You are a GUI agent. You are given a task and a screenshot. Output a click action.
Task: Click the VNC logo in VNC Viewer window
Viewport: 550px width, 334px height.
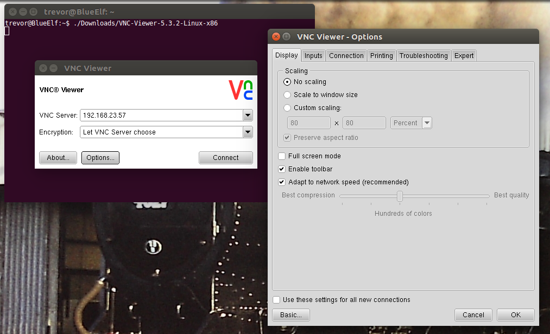point(241,90)
